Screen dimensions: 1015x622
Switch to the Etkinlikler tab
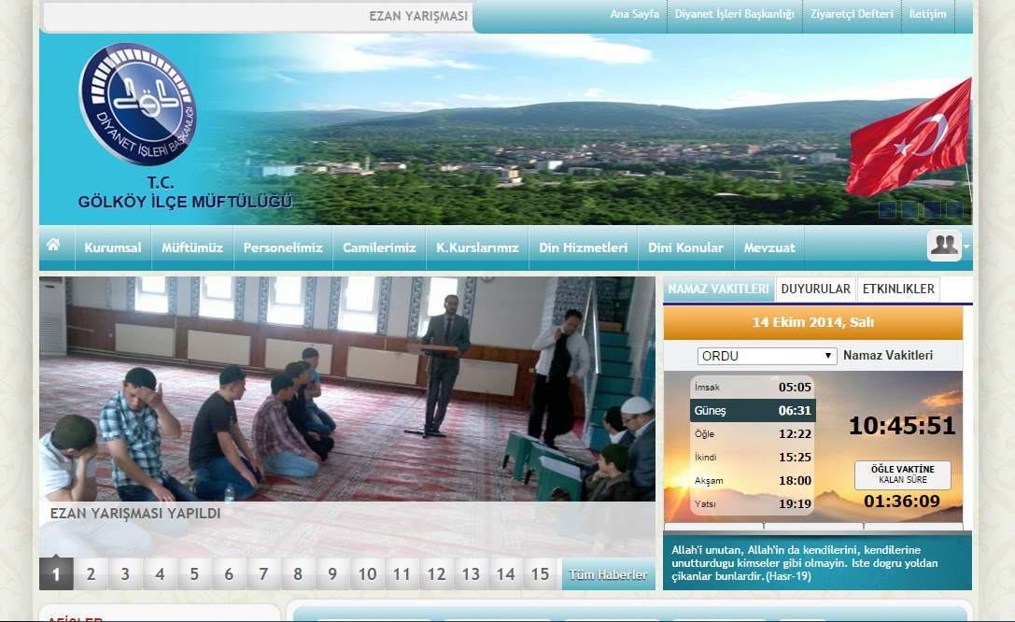pyautogui.click(x=897, y=290)
